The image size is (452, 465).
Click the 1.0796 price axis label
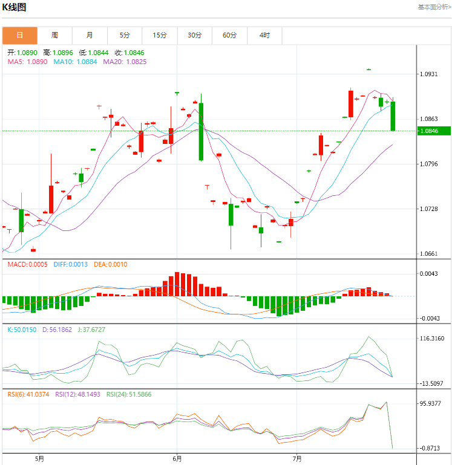coord(428,164)
